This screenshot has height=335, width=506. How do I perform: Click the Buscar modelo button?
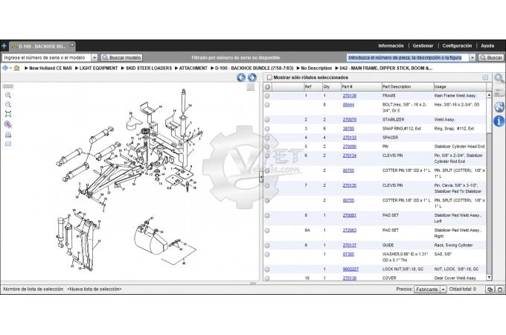coord(121,57)
